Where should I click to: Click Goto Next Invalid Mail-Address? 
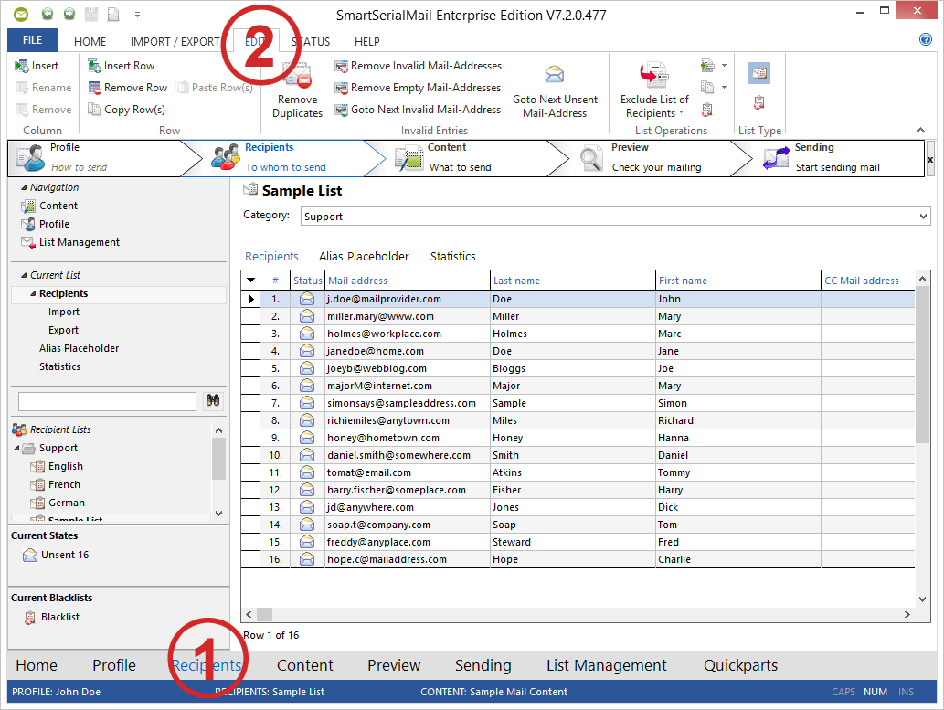[x=417, y=108]
